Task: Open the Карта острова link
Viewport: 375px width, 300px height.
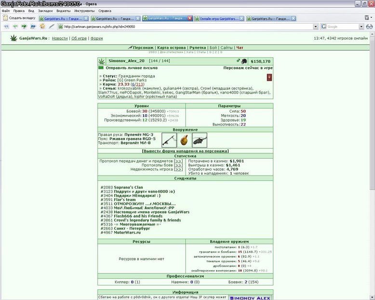Action: 172,48
